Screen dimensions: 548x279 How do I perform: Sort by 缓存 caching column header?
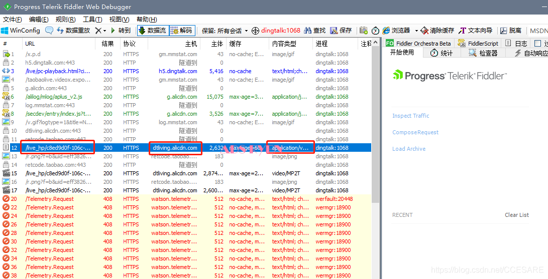click(248, 44)
